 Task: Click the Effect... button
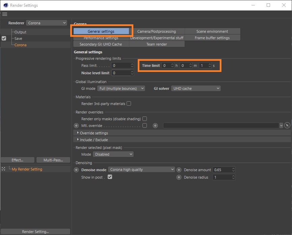click(x=18, y=160)
